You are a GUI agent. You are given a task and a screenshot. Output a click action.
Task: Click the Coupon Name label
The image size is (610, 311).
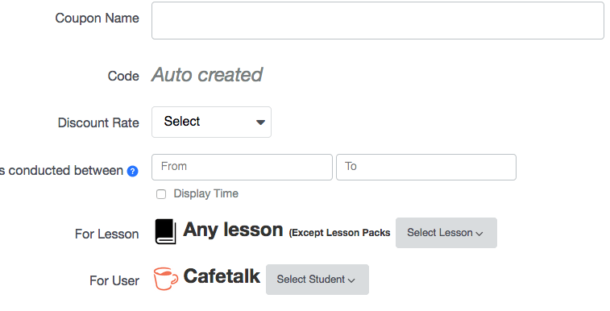coord(97,19)
